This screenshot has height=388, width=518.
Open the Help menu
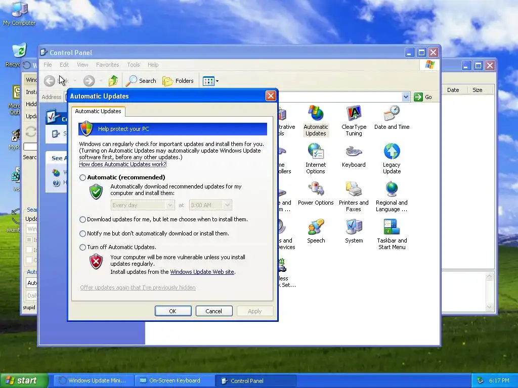[x=153, y=65]
